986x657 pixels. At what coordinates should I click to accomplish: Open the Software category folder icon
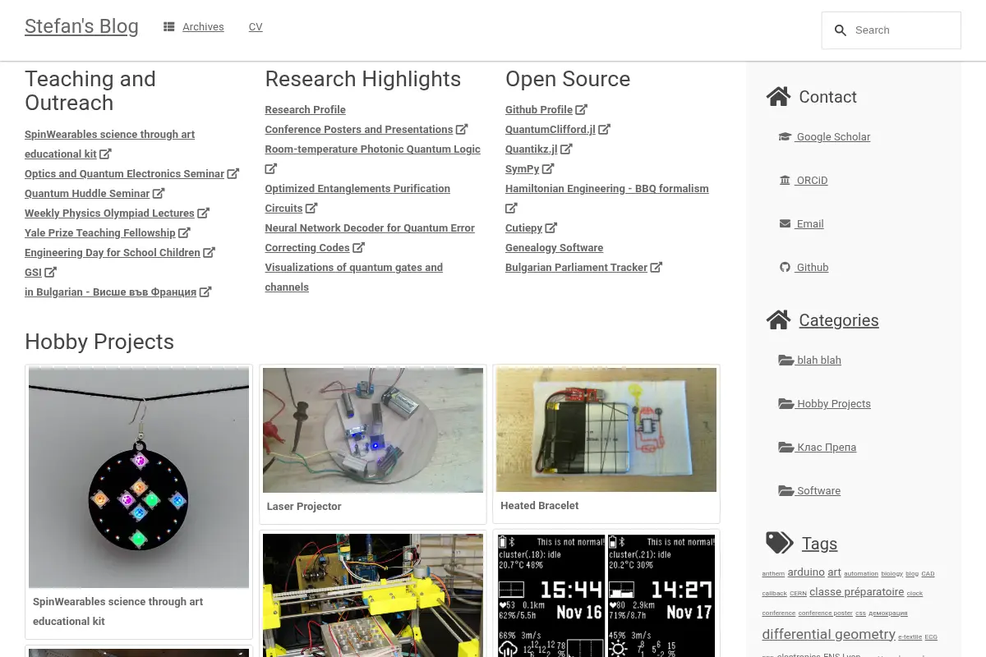point(786,491)
